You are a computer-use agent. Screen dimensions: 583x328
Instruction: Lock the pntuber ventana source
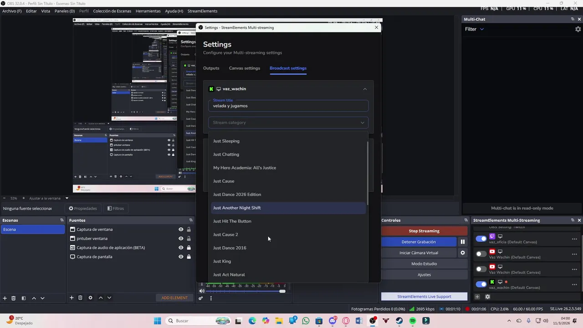189,239
